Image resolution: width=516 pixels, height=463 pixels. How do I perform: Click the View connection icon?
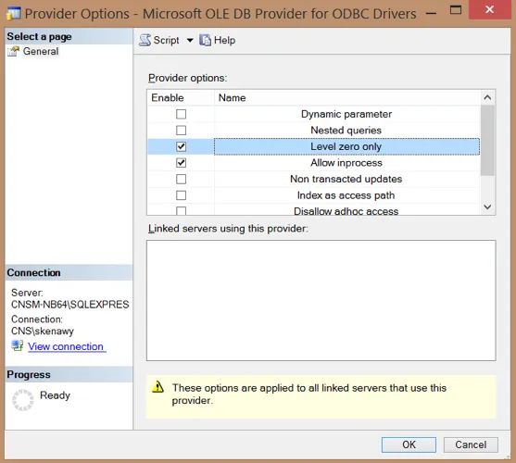point(17,346)
